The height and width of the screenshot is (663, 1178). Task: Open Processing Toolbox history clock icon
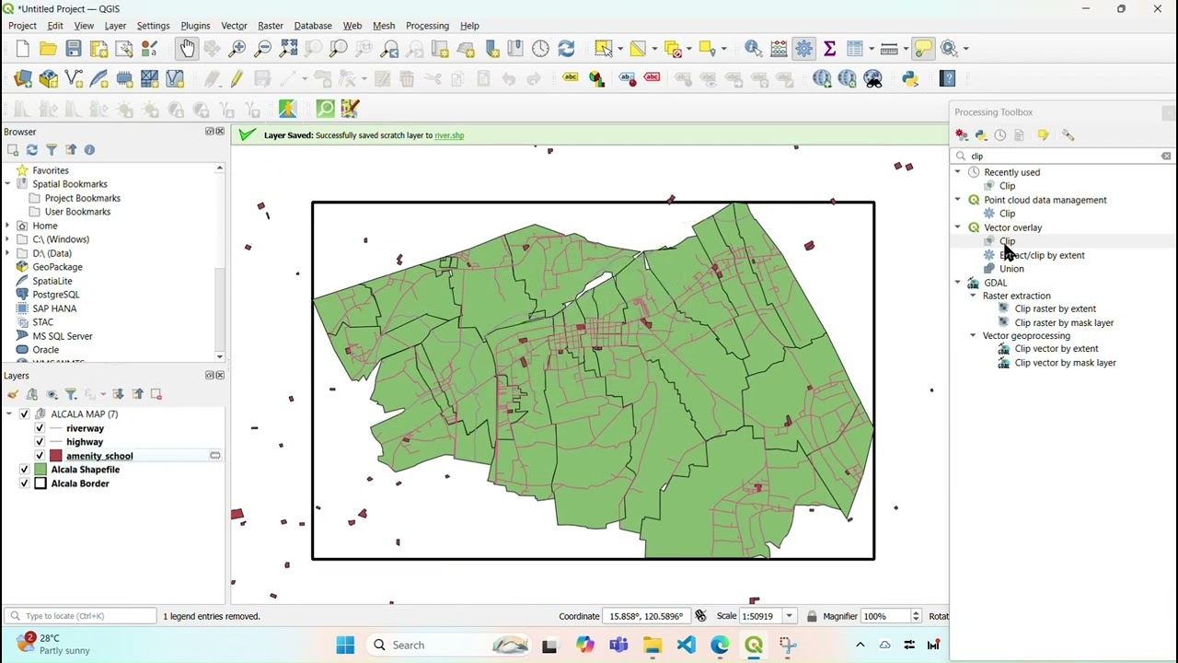click(1000, 135)
